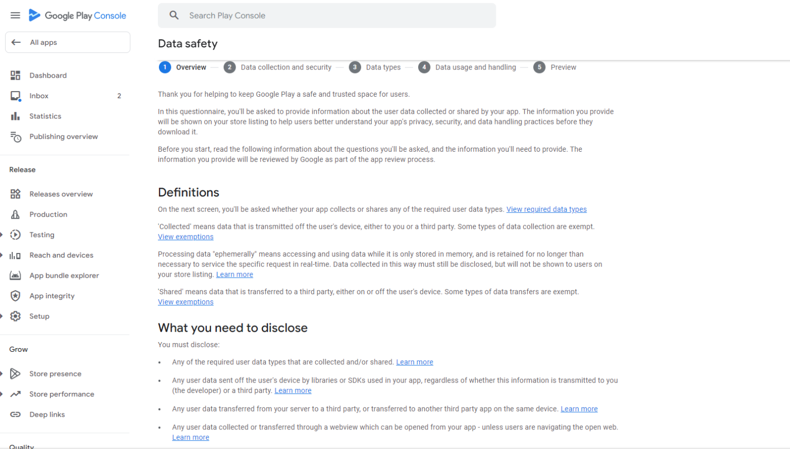Open the Production release track

tap(48, 214)
